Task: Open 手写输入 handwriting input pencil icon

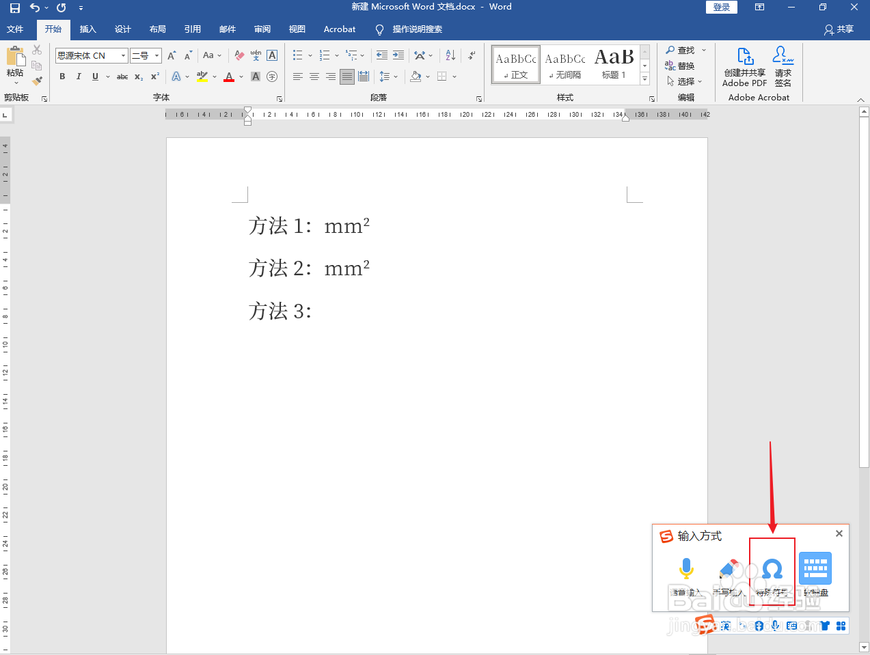Action: tap(729, 568)
